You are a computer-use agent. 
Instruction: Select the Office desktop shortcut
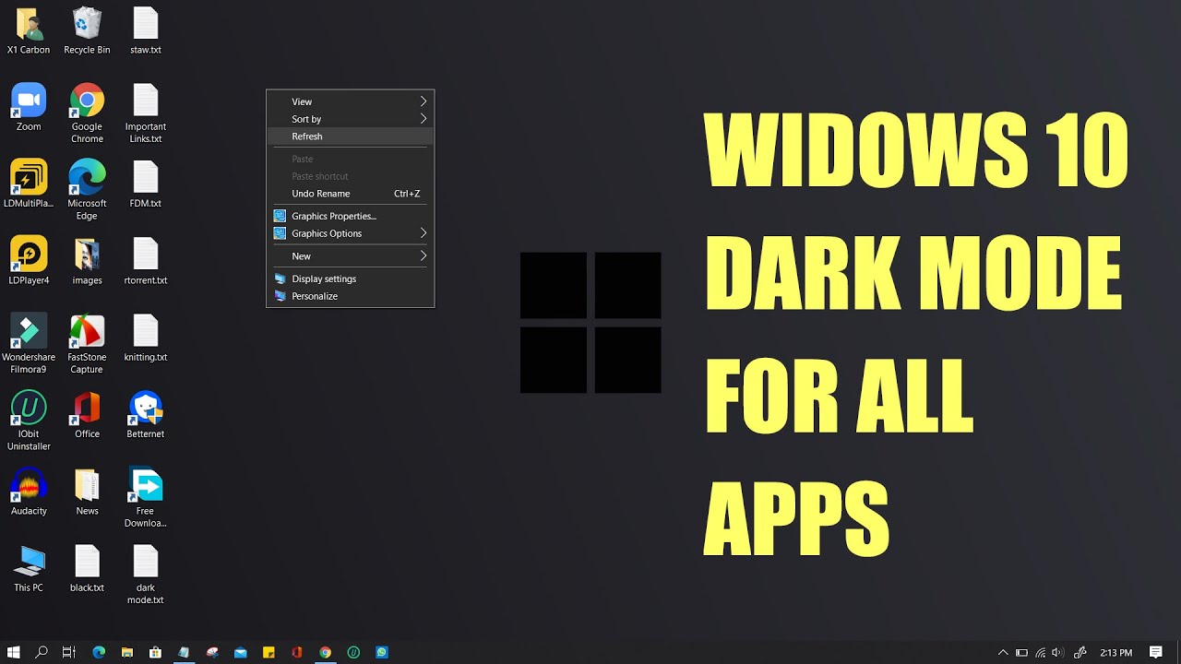pos(87,414)
